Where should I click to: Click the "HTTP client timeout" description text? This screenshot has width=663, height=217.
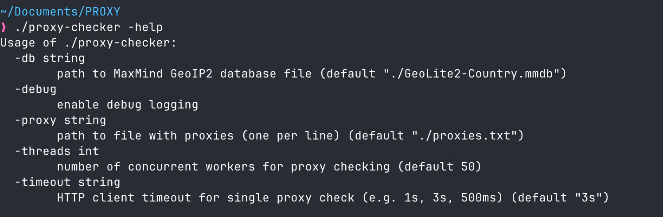pyautogui.click(x=124, y=198)
